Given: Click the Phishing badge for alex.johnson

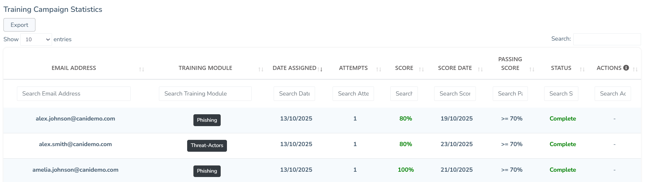Looking at the screenshot, I should coord(207,120).
